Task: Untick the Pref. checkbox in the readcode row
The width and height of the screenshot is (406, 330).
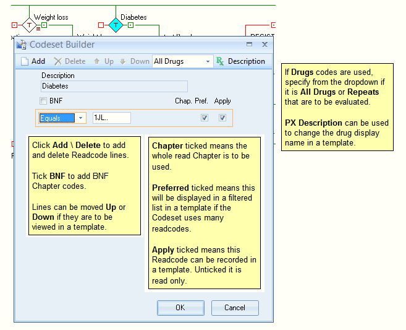Action: click(205, 118)
